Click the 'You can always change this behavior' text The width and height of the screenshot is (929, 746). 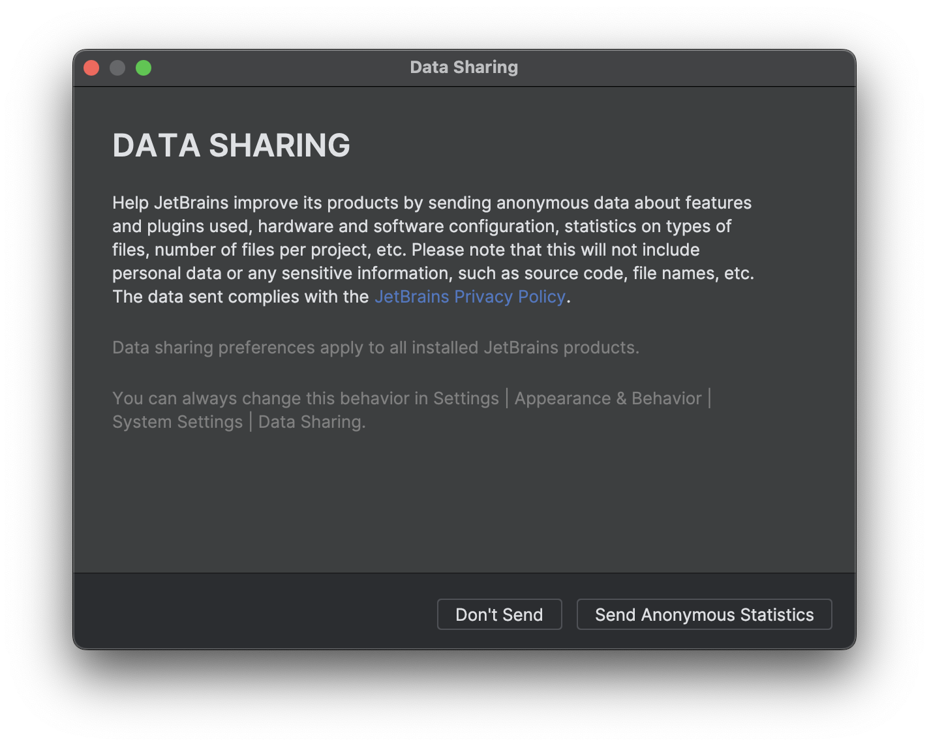coord(412,410)
